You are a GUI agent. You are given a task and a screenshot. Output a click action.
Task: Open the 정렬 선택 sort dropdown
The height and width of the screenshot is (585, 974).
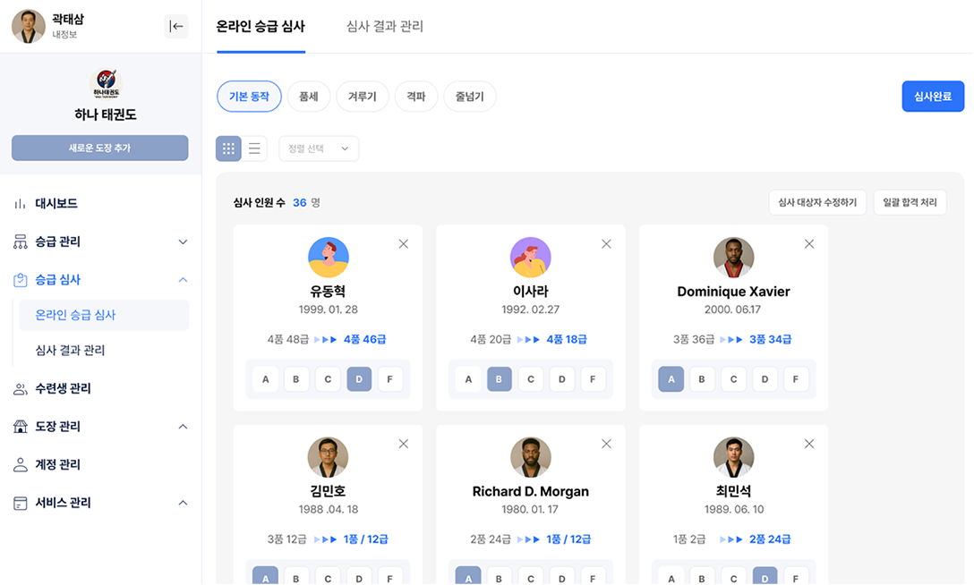point(319,148)
